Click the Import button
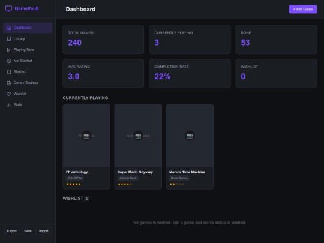 (44, 231)
